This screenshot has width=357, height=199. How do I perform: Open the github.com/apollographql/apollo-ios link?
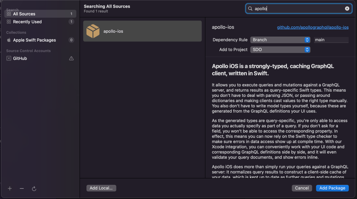(313, 27)
